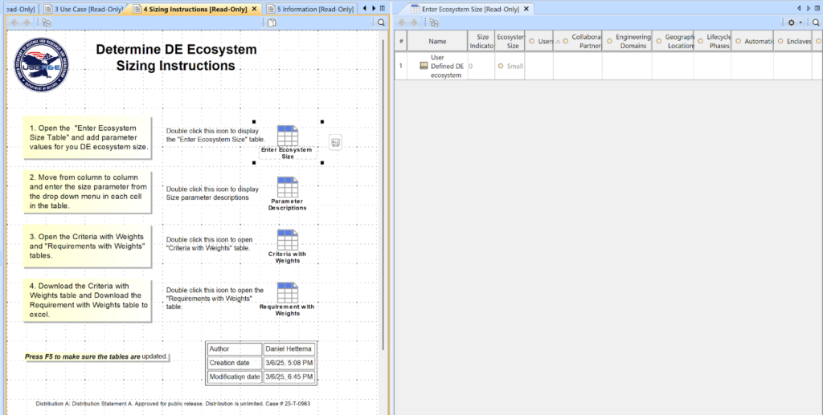Image resolution: width=823 pixels, height=415 pixels.
Task: Open the table options gear dropdown
Action: tap(794, 22)
